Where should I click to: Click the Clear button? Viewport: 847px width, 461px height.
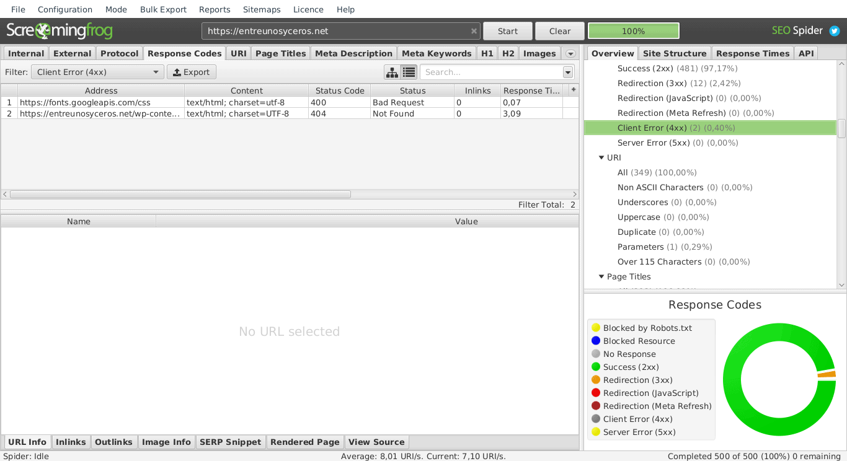[x=560, y=31]
